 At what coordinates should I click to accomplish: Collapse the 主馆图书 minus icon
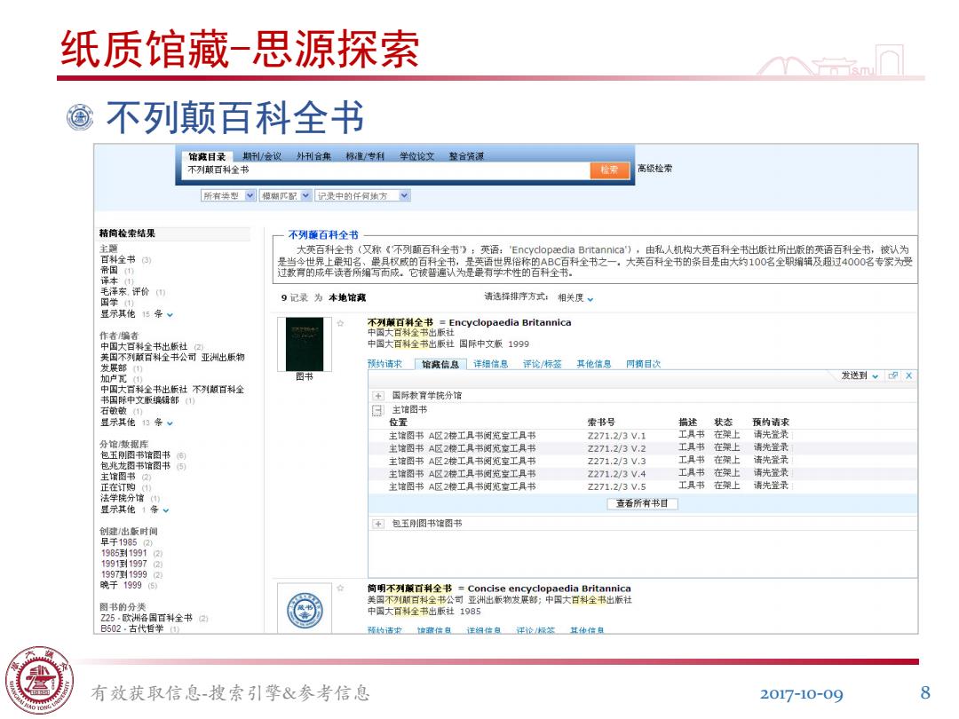378,410
